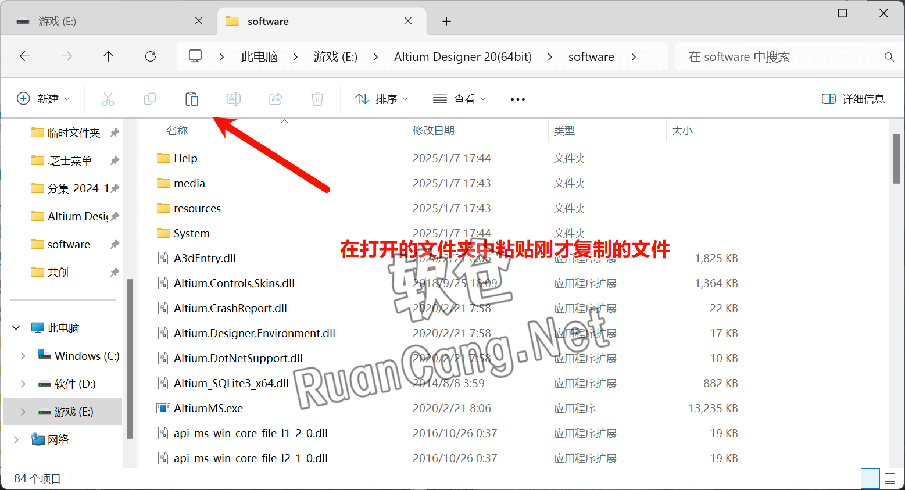
Task: Expand the 游戏 (E:) tree node
Action: point(23,412)
